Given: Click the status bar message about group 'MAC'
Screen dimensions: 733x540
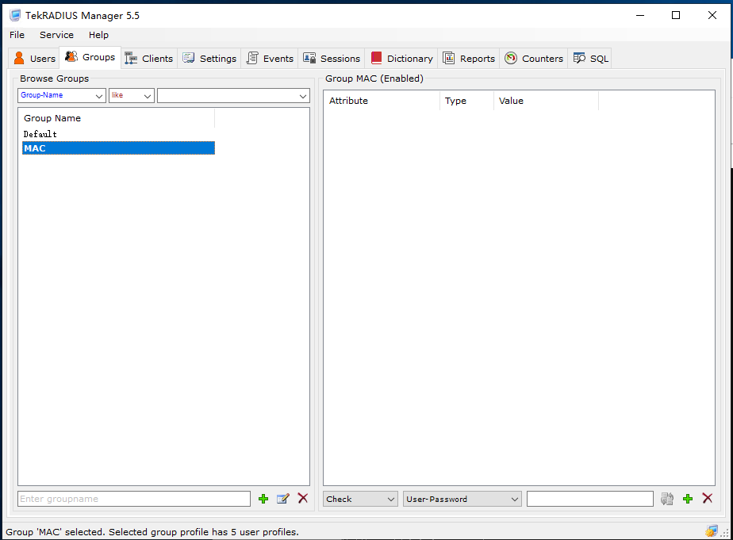Looking at the screenshot, I should click(x=152, y=532).
